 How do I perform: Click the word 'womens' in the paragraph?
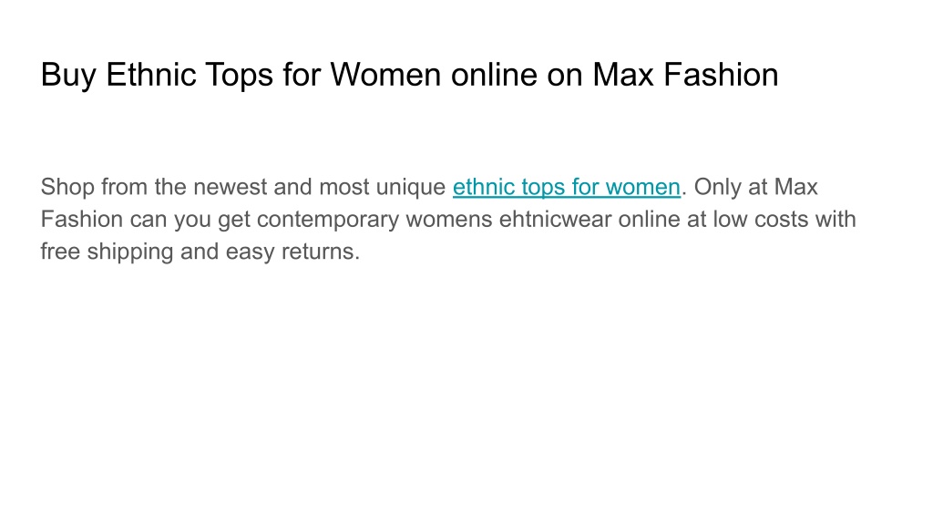click(x=449, y=220)
